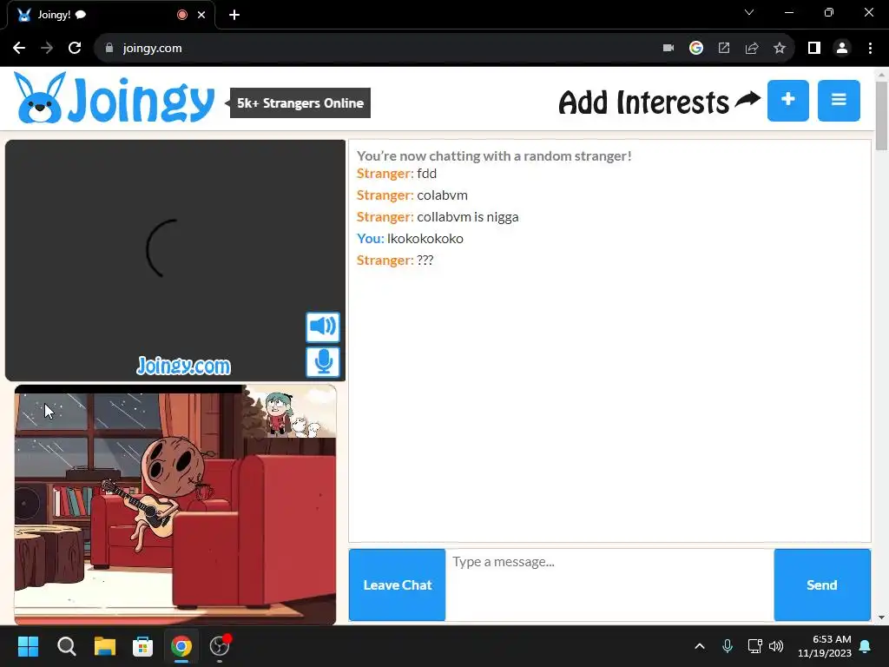
Task: Click the 5k+ Strangers Online badge
Action: [x=300, y=103]
